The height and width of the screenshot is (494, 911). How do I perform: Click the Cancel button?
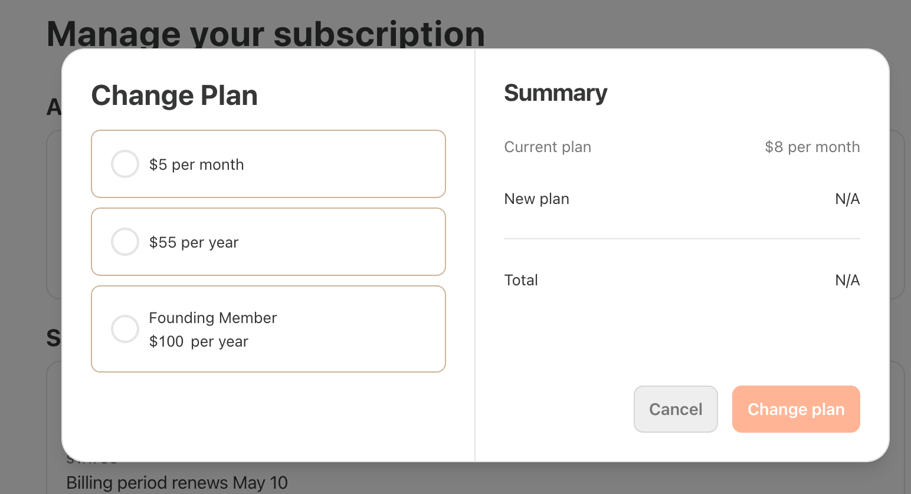pos(676,409)
